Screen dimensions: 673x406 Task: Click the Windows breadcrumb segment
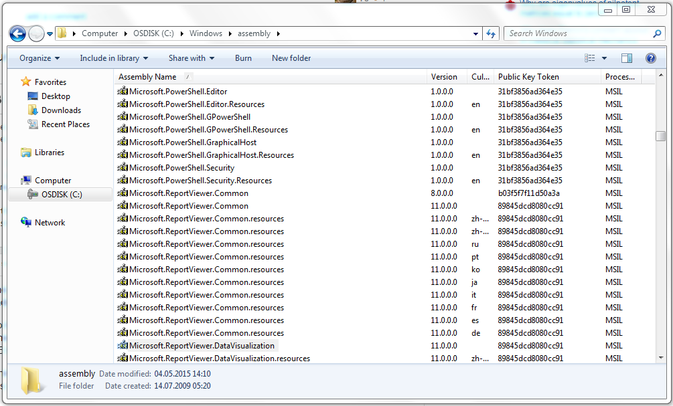point(206,33)
